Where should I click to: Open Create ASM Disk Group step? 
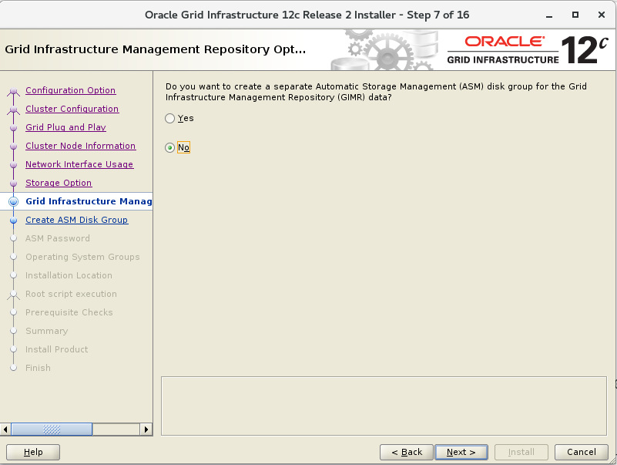click(x=77, y=220)
